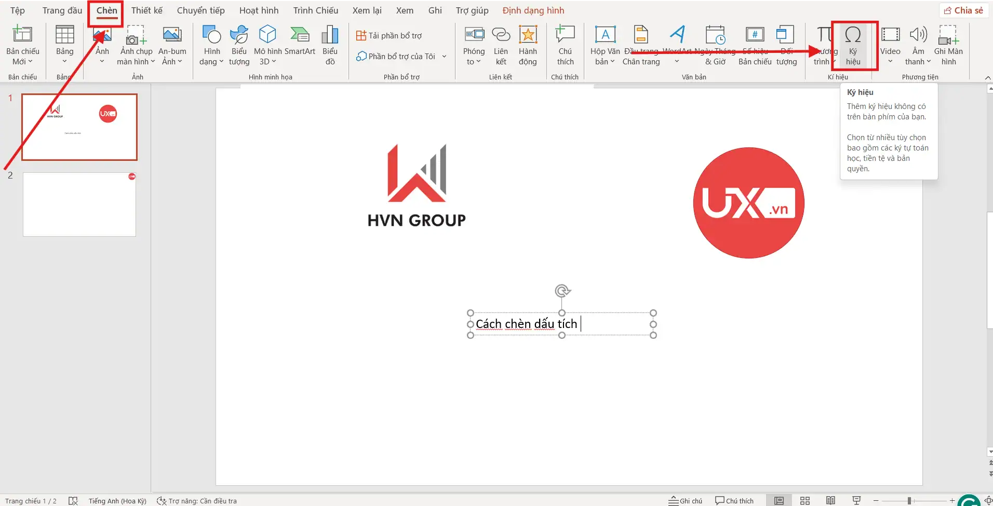This screenshot has width=993, height=506.
Task: Switch to Reading view icon
Action: (831, 501)
